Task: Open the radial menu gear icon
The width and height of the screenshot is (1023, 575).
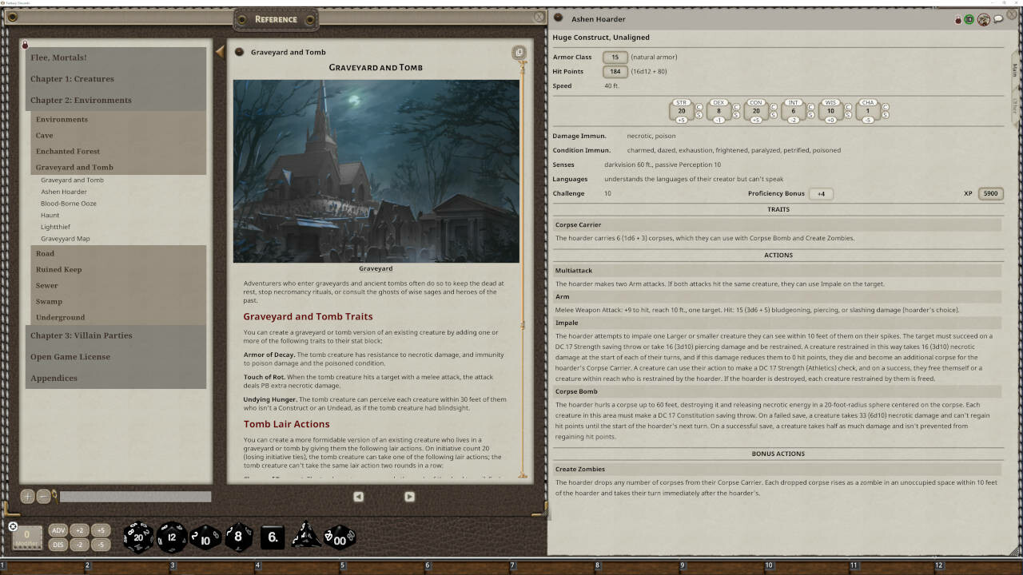Action: coord(12,525)
